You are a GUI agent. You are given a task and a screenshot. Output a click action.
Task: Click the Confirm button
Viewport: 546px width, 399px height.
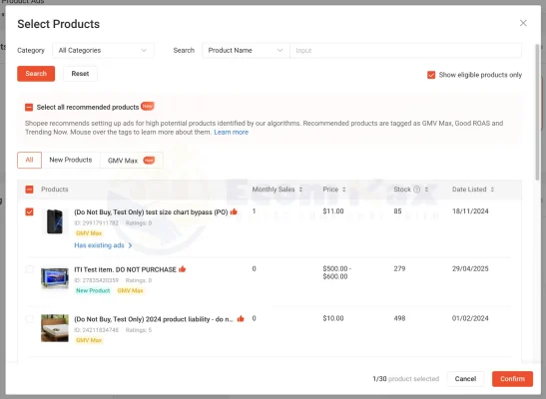click(x=513, y=379)
